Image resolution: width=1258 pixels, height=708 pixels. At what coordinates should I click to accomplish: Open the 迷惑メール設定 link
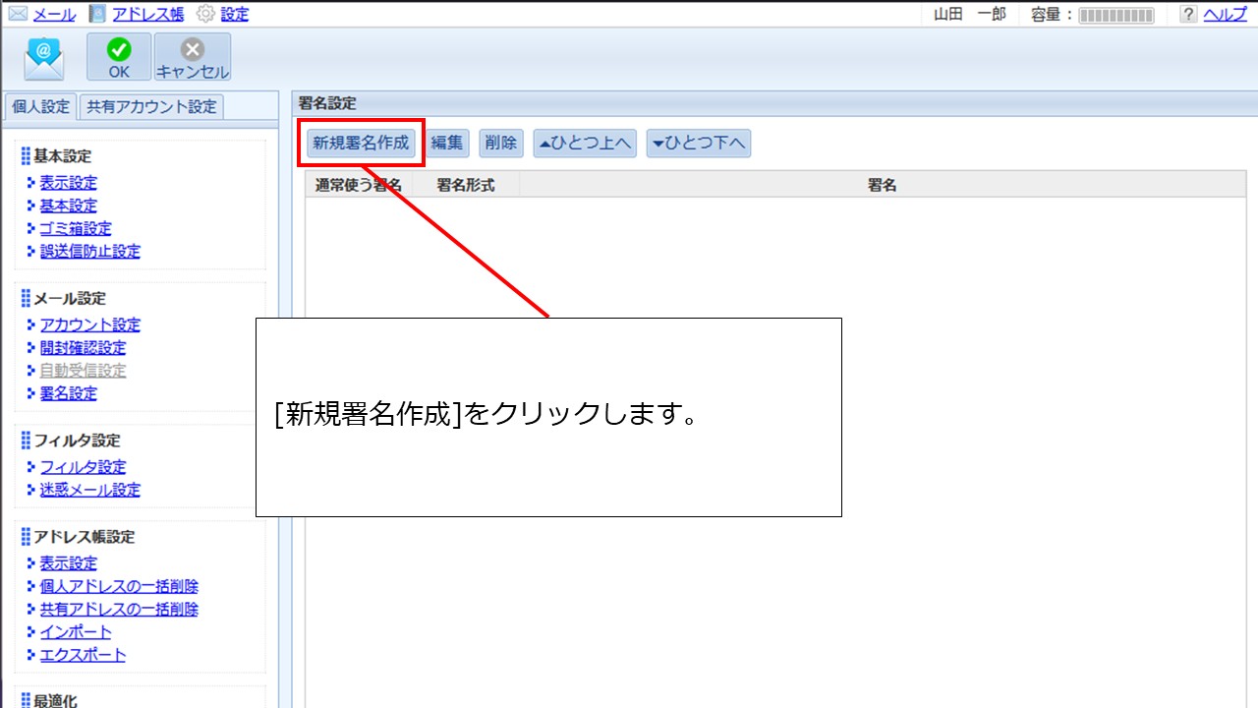point(89,490)
